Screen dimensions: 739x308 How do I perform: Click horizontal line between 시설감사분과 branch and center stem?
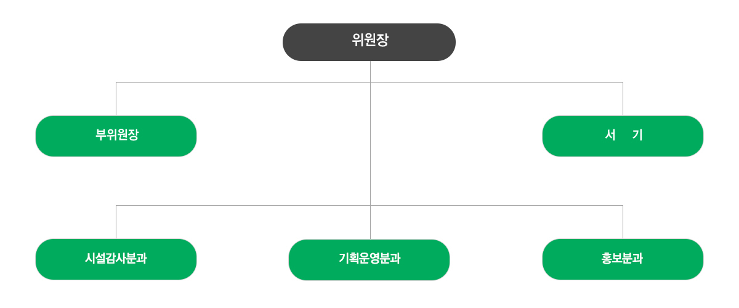pyautogui.click(x=243, y=205)
